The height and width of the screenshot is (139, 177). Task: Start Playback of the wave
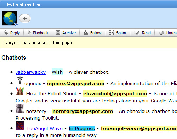point(40,33)
